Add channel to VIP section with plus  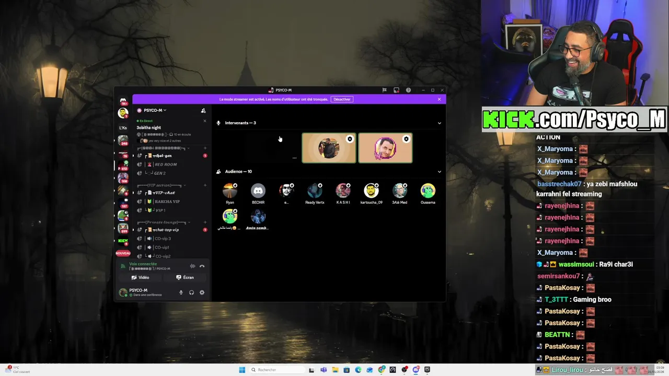(205, 185)
